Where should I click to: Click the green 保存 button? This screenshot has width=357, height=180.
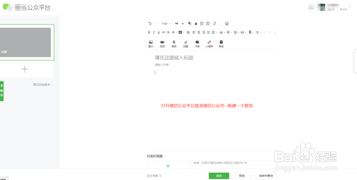pos(219,176)
